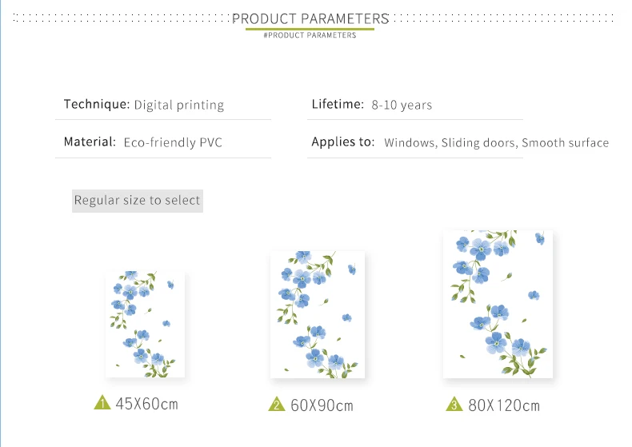Click Windows, Sliding doors, Smooth surface text

pos(497,143)
